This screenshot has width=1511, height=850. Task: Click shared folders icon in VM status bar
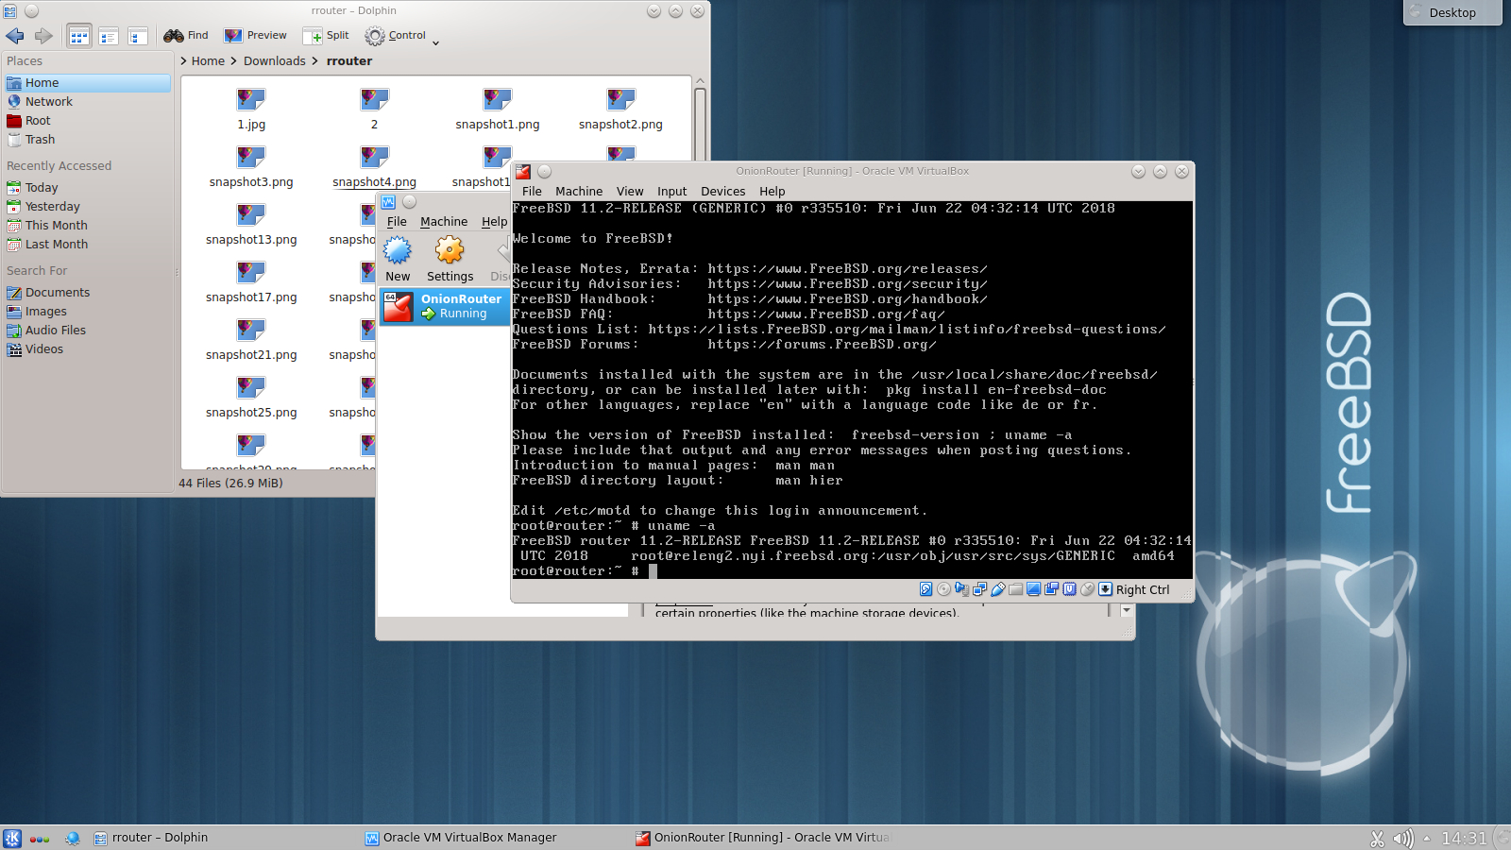coord(1016,589)
